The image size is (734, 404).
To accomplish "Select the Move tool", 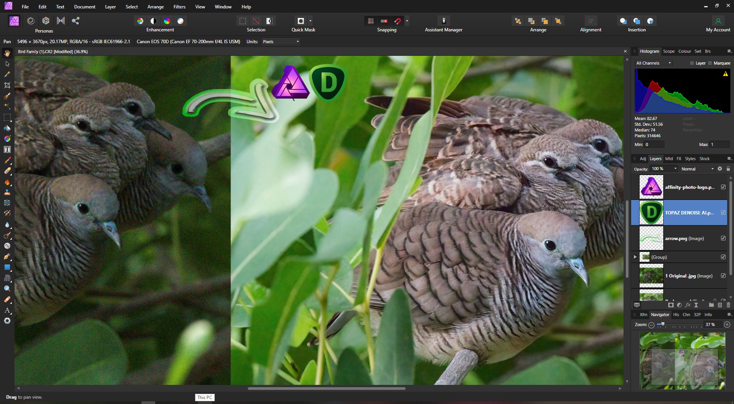I will click(x=7, y=64).
